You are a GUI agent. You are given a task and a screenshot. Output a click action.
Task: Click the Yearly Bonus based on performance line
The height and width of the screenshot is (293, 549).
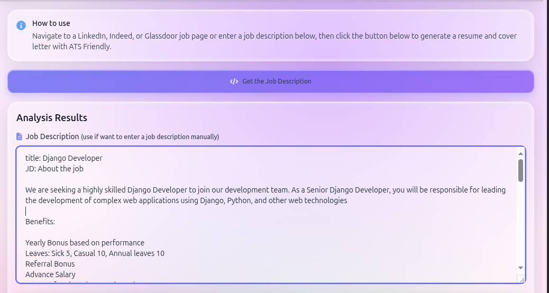pos(85,243)
